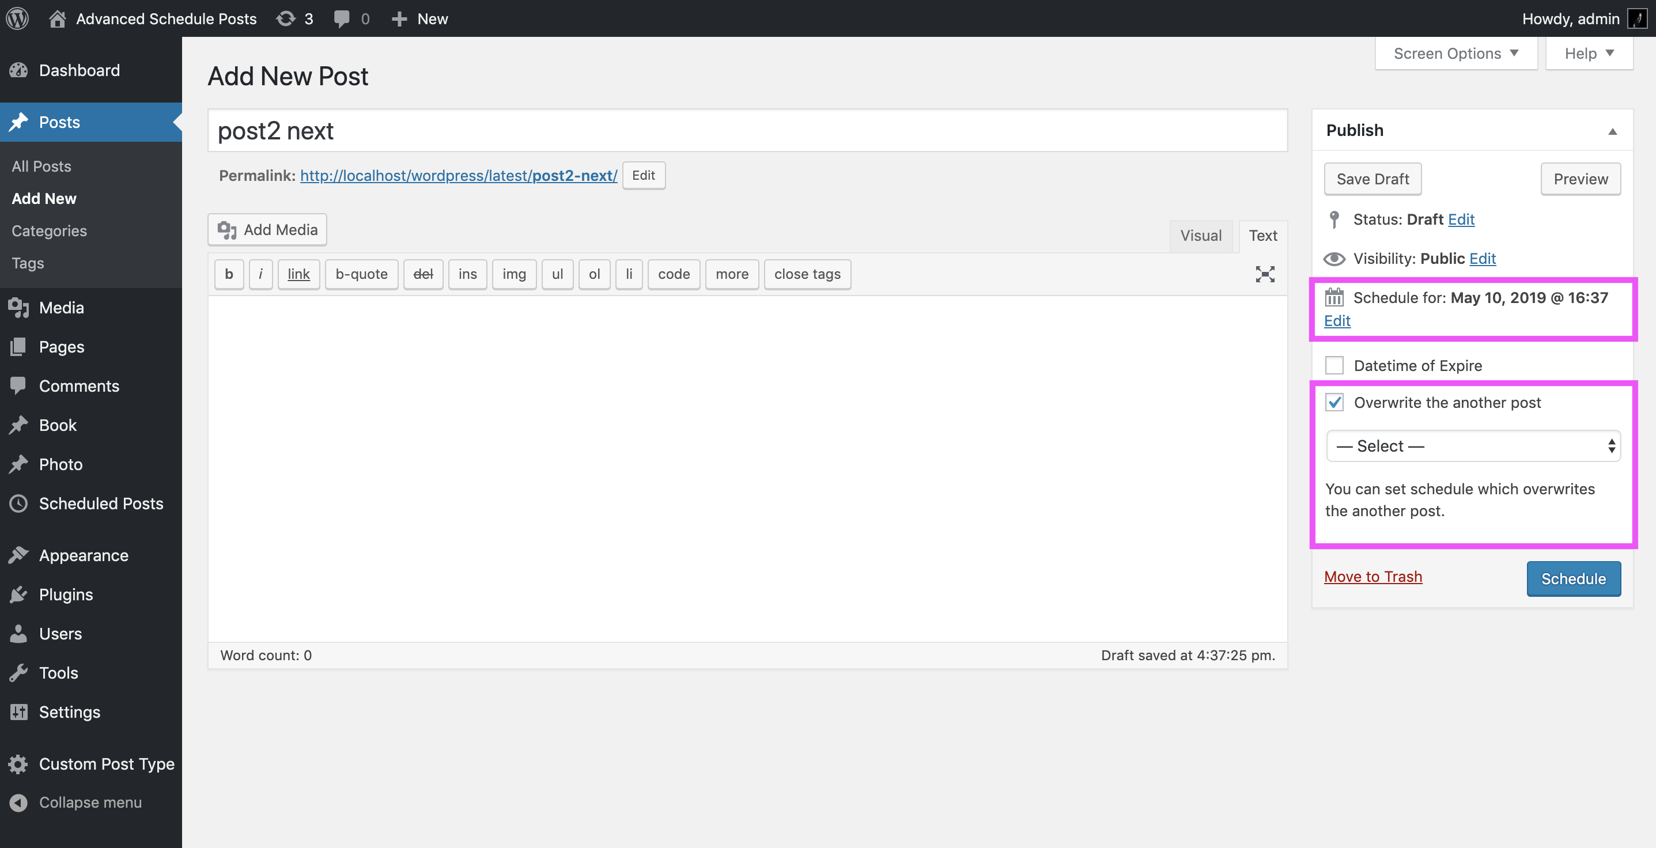Enable the Datetime of Expire checkbox

[1334, 365]
